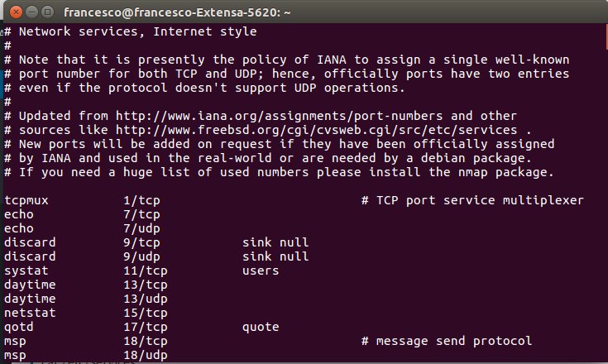Click the qotd service name

point(18,327)
